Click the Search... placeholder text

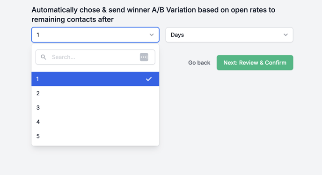(x=64, y=57)
